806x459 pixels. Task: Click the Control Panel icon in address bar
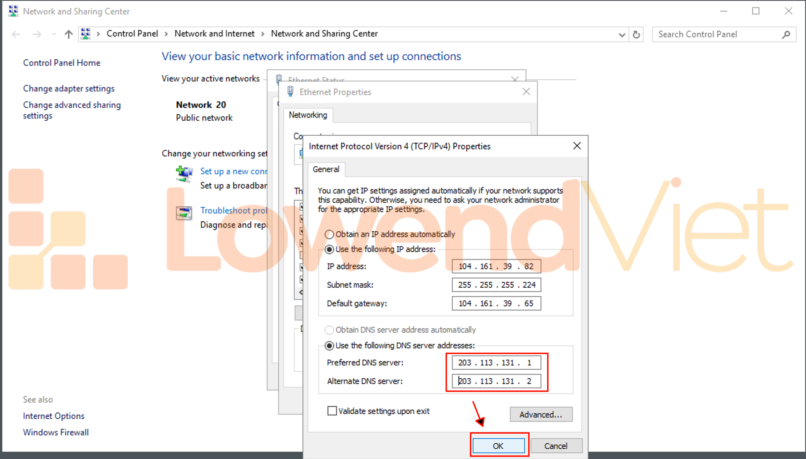[85, 34]
